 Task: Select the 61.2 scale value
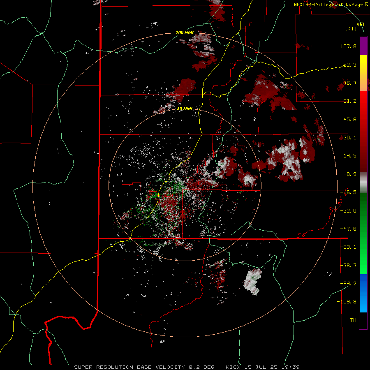tap(350, 101)
